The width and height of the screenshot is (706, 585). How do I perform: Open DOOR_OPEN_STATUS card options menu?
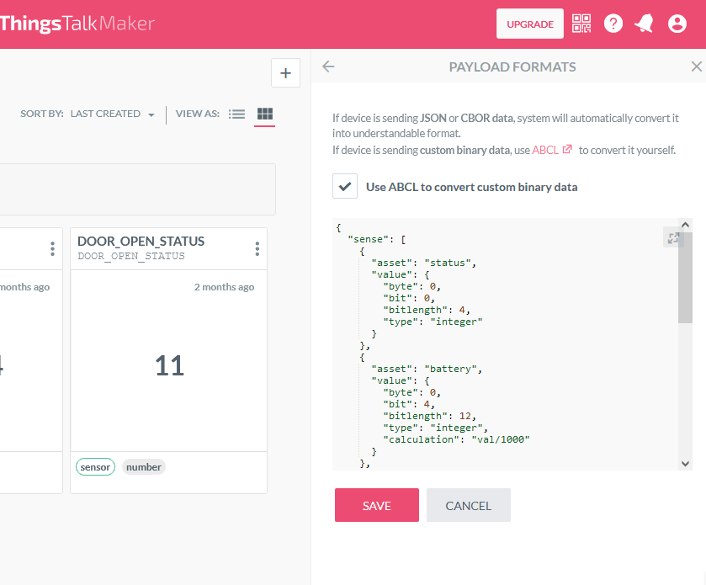tap(257, 248)
